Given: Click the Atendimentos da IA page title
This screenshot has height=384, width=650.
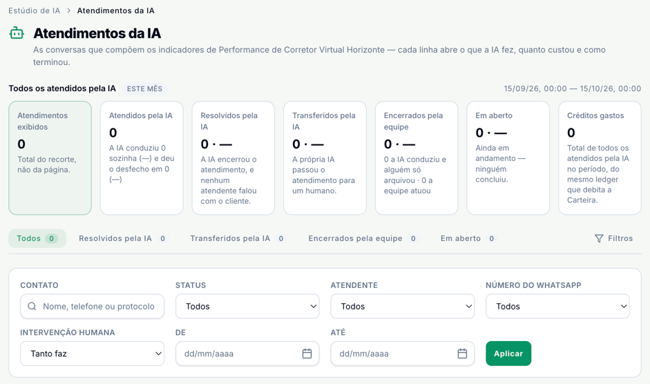Looking at the screenshot, I should point(97,33).
